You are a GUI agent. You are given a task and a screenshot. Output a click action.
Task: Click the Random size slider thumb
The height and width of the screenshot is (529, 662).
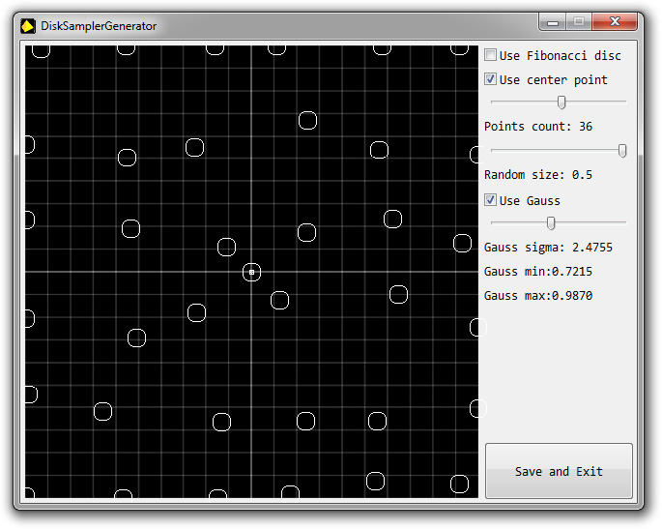tap(622, 150)
